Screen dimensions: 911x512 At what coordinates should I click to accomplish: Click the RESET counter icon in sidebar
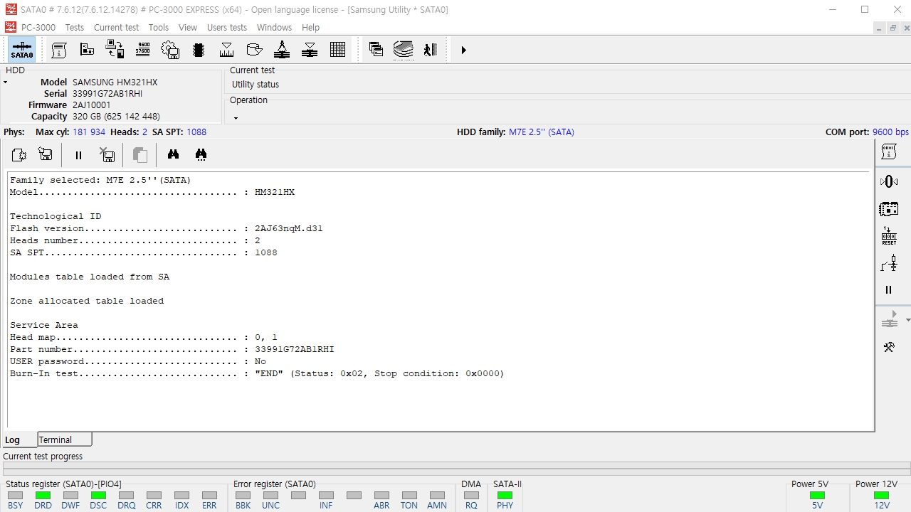(889, 237)
